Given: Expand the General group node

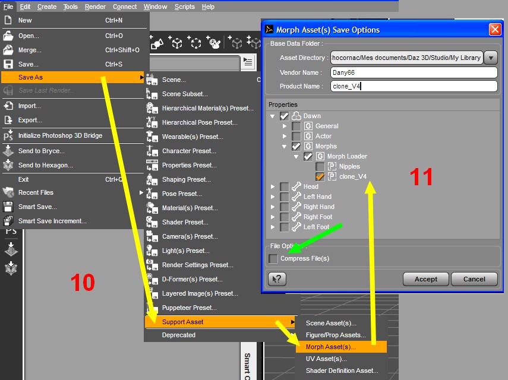Looking at the screenshot, I should pos(285,126).
